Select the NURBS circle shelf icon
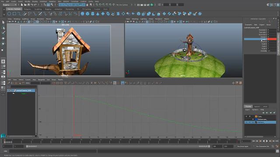The width and height of the screenshot is (280, 157). [x=9, y=14]
